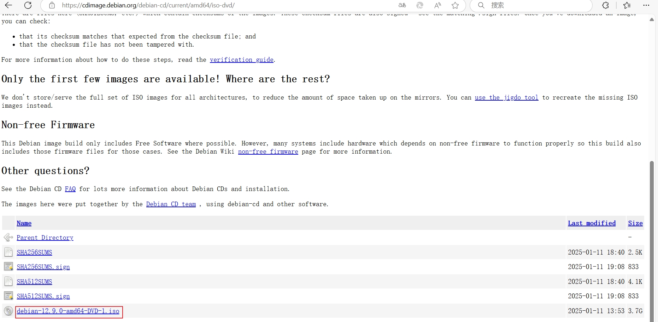The height and width of the screenshot is (322, 658).
Task: Click the 4.1K size of SHA512SUMS
Action: [x=635, y=282]
